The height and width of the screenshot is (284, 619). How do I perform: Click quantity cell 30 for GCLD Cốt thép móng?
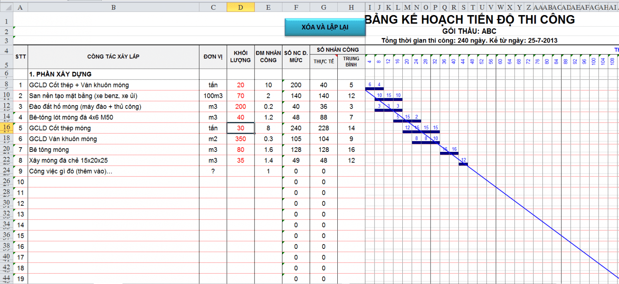(x=240, y=128)
